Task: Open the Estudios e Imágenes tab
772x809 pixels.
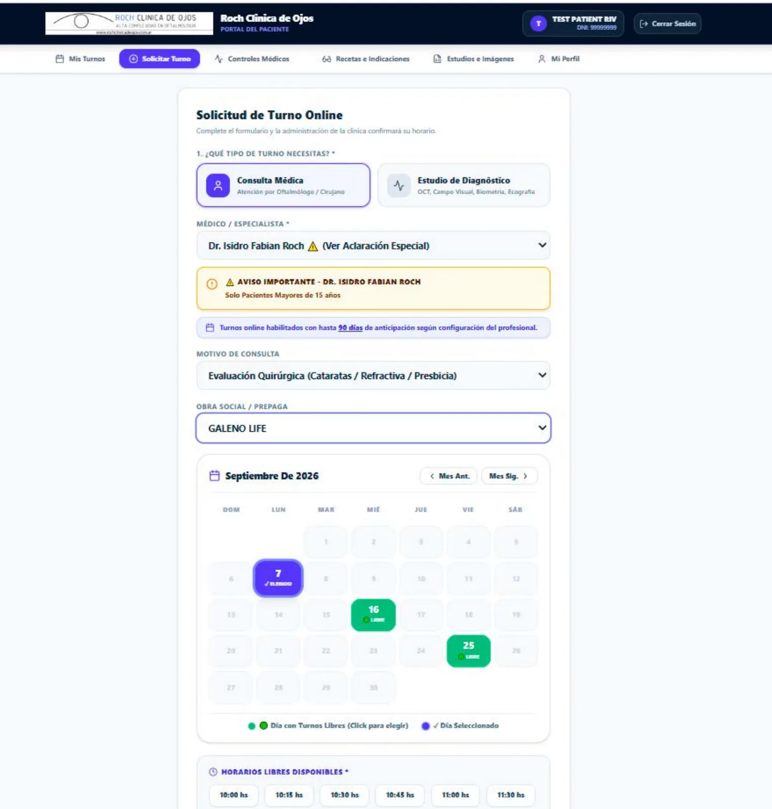Action: (x=474, y=59)
